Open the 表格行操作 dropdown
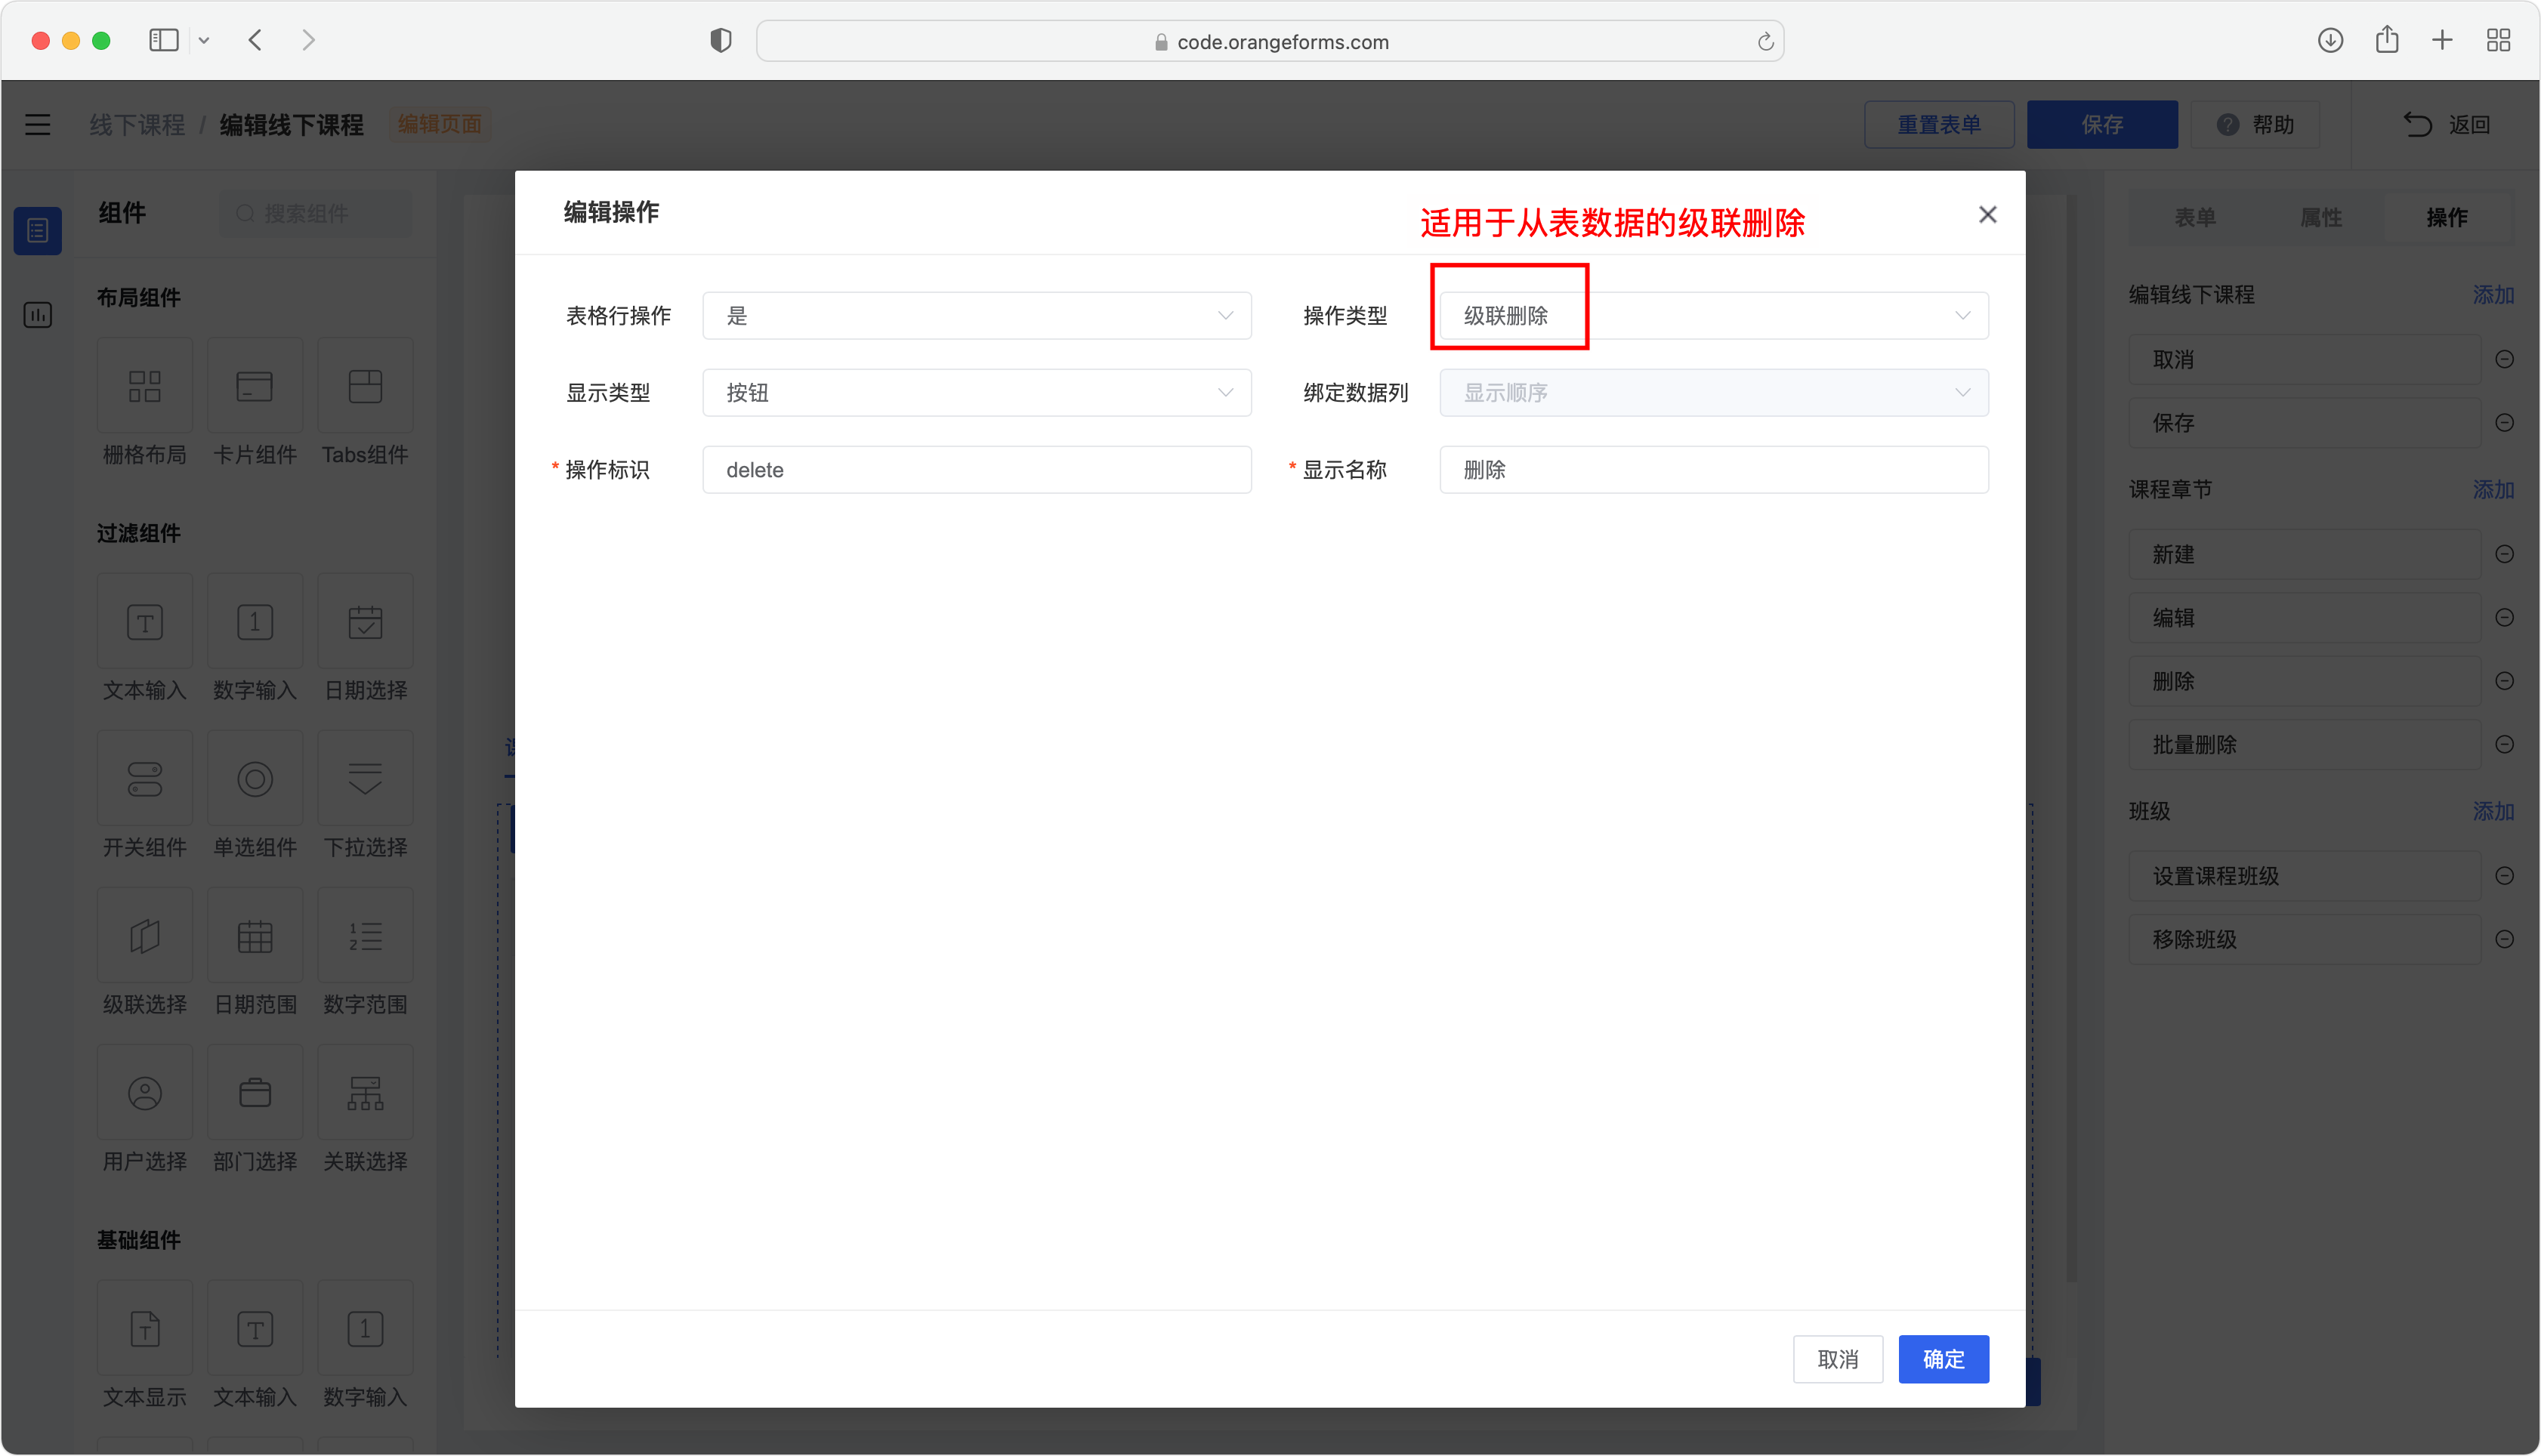The image size is (2541, 1456). 976,316
